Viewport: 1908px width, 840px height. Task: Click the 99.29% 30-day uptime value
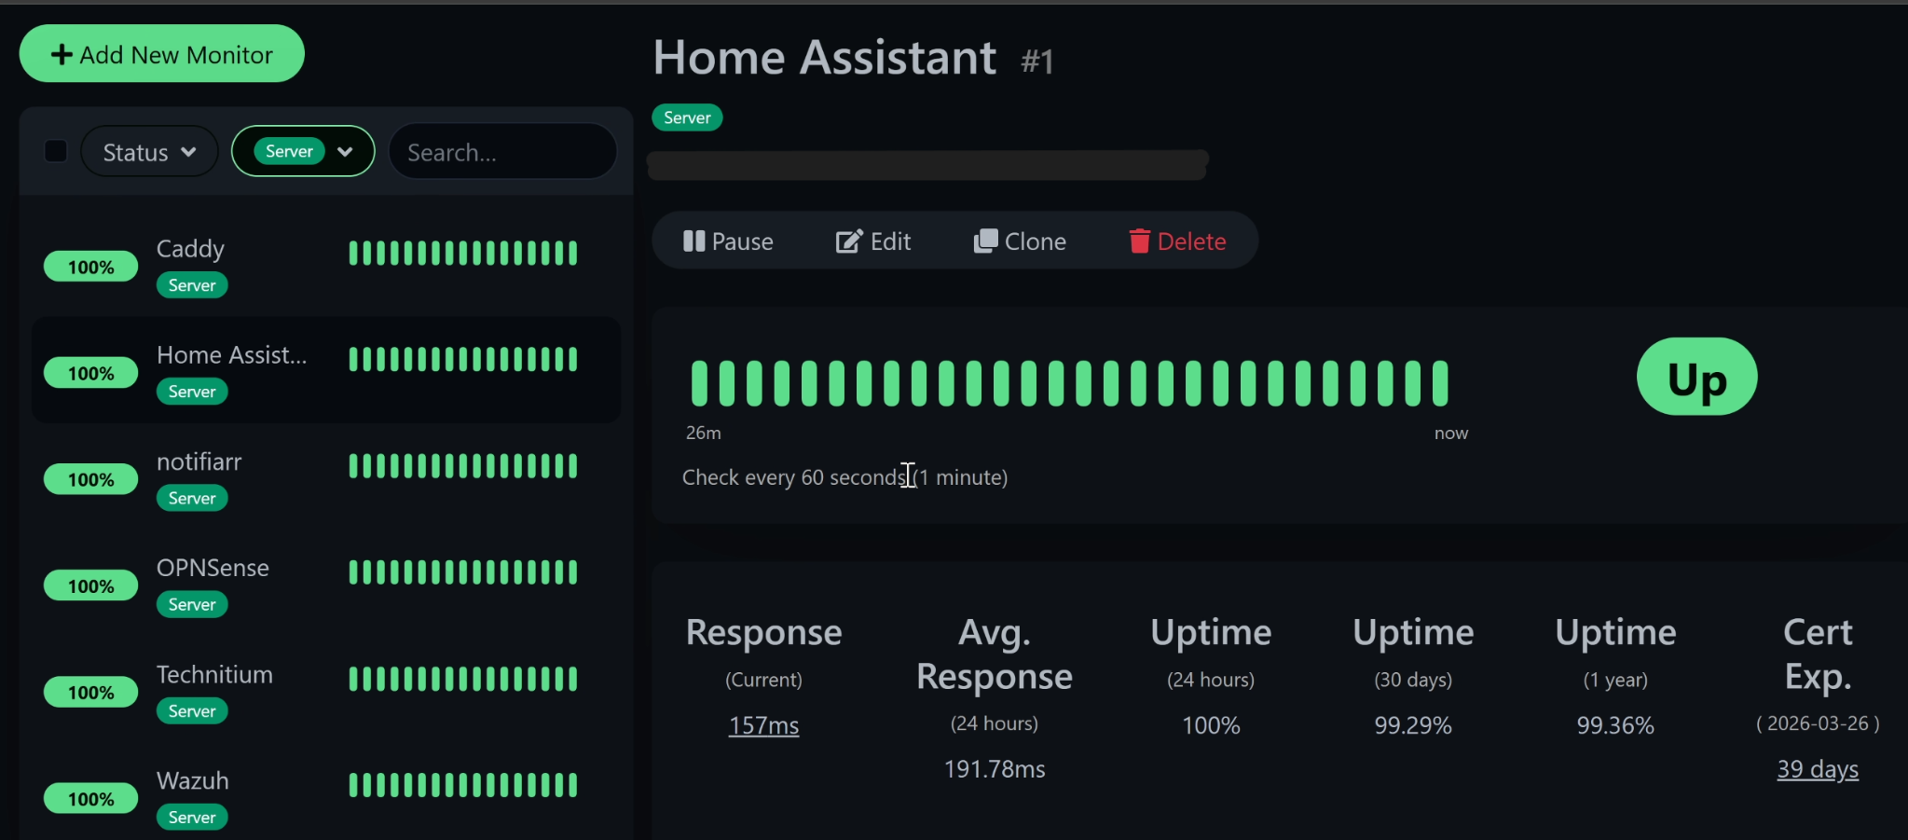(x=1413, y=725)
